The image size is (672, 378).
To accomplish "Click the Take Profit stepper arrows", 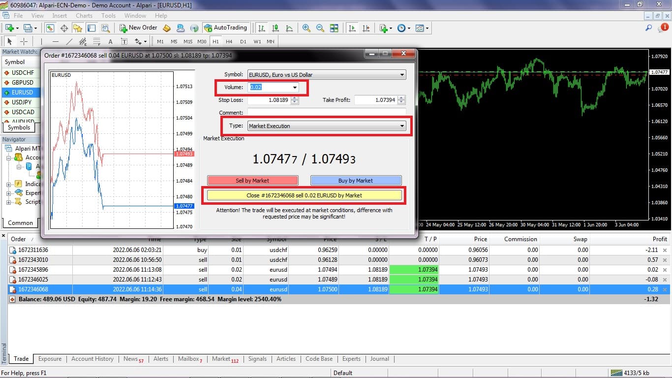I will click(x=402, y=100).
